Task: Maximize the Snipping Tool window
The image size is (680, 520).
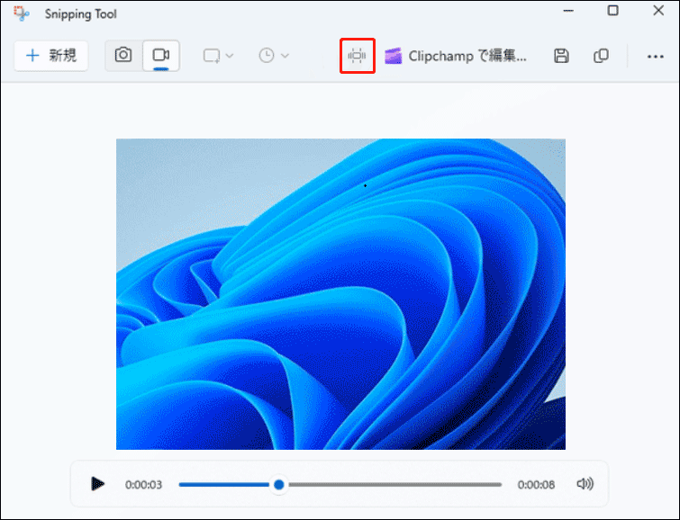Action: [612, 11]
